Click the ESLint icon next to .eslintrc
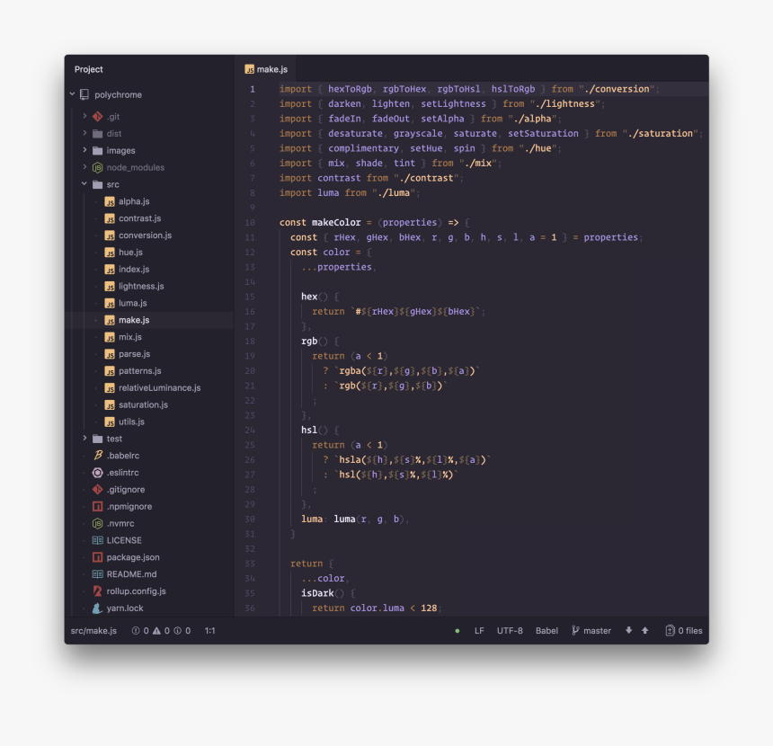Image resolution: width=773 pixels, height=746 pixels. click(98, 473)
